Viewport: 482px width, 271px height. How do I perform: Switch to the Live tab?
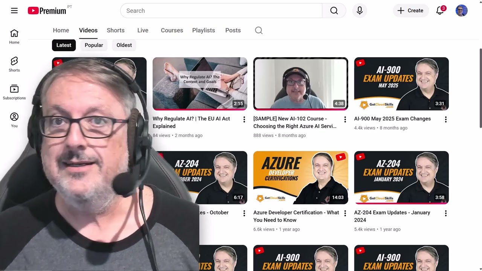[143, 30]
